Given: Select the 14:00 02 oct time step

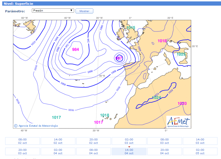Looking at the screenshot, I should (x=58, y=141).
